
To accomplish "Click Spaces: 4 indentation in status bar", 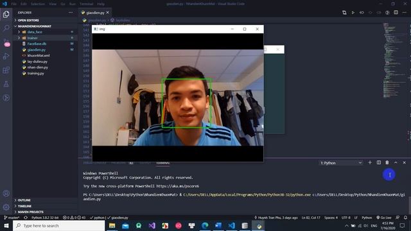I will (331, 218).
